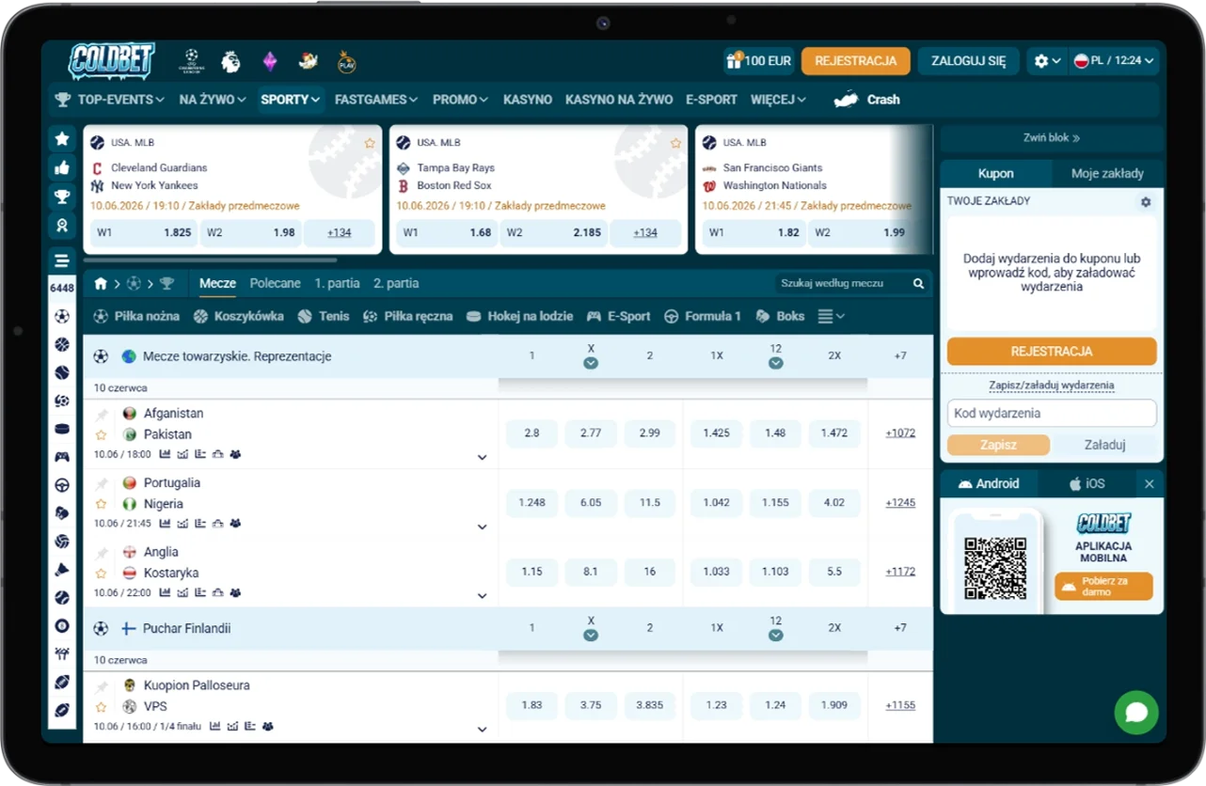
Task: Switch to the iOS app tab
Action: [1087, 484]
